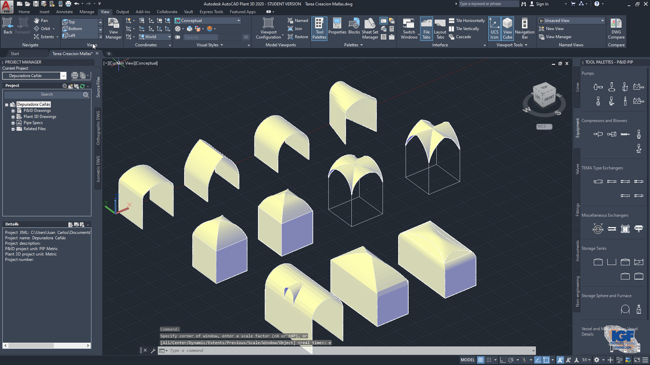The image size is (650, 365).
Task: Open the Unsaved View dropdown
Action: coord(571,21)
